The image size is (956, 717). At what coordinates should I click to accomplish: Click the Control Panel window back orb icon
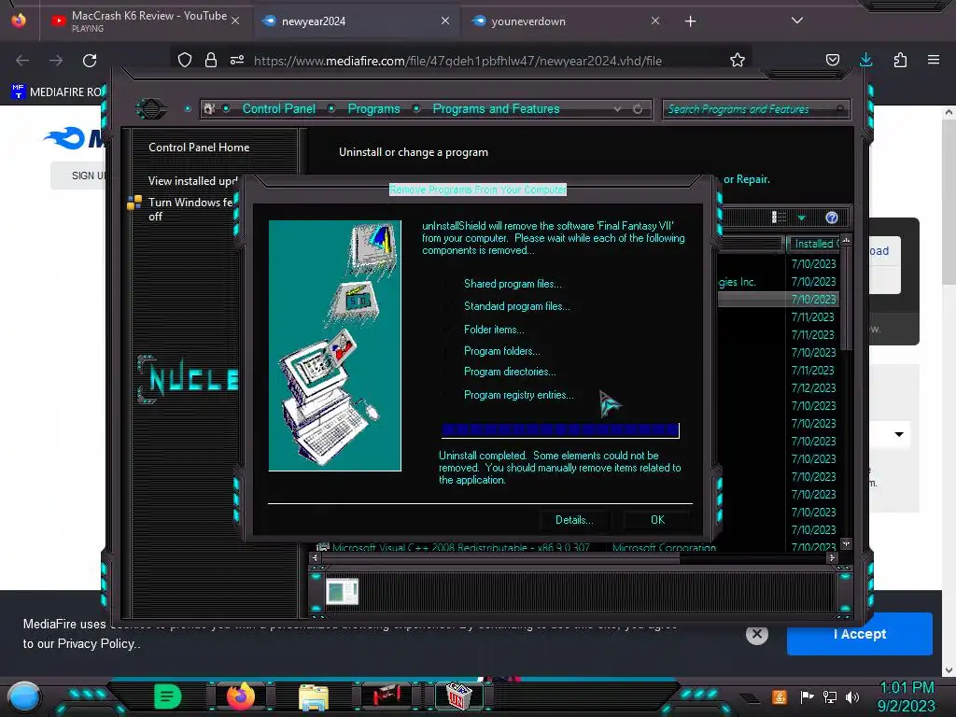150,108
